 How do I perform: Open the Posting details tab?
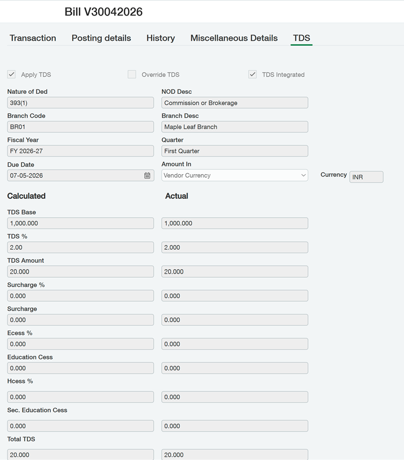(101, 38)
